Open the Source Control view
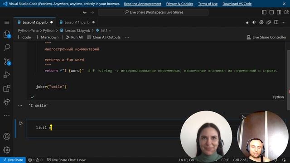Image resolution: width=290 pixels, height=163 pixels. 7,61
